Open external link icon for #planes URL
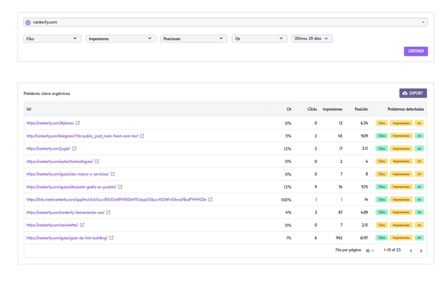448x291 pixels. point(78,123)
